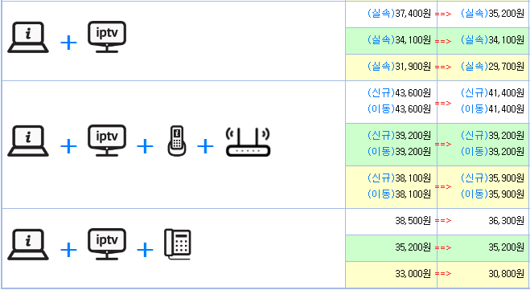
Task: Click plus between laptop and iptv in desk phone bundle
Action: (68, 250)
